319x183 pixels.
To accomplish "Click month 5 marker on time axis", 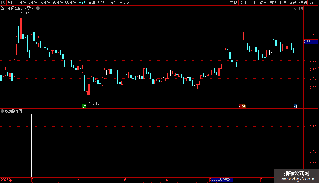I will [x=125, y=180].
